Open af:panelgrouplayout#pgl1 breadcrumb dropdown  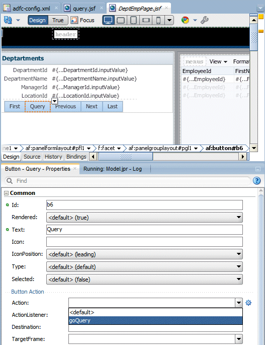click(x=196, y=149)
